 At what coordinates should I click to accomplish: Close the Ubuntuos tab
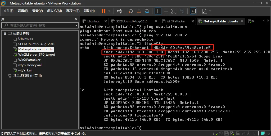[106, 21]
